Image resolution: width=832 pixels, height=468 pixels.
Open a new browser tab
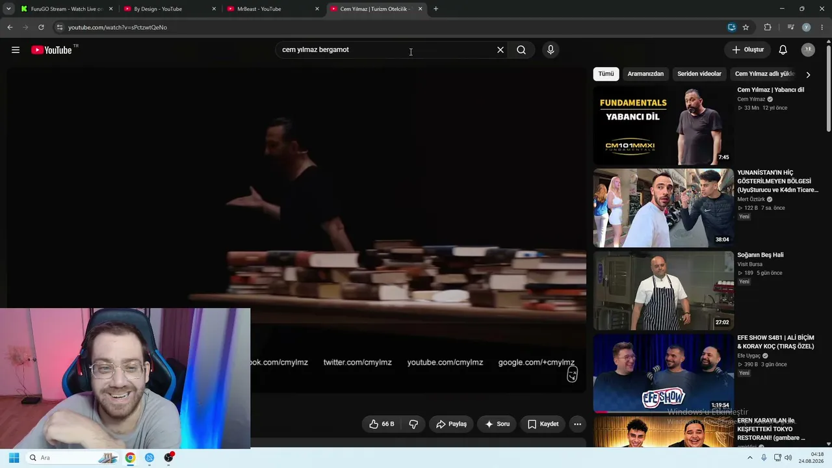435,9
